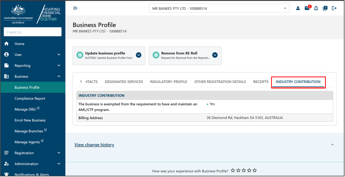
Task: Open the messages envelope icon with badge
Action: pyautogui.click(x=307, y=8)
